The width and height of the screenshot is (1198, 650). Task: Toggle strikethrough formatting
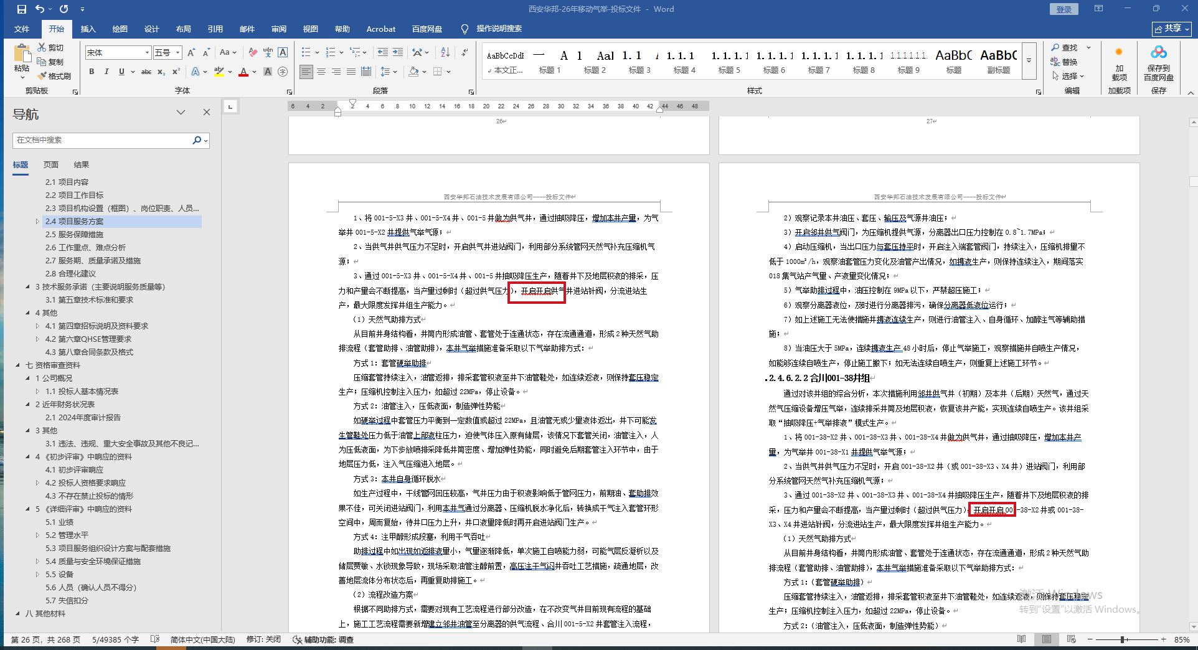click(x=146, y=72)
